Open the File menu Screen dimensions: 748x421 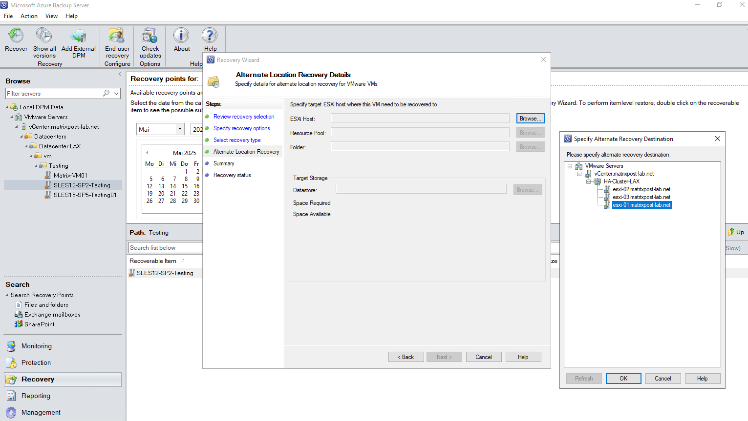pyautogui.click(x=8, y=16)
